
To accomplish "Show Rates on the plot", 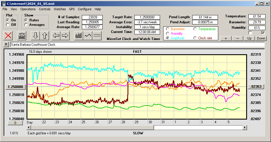I will [x=26, y=20].
